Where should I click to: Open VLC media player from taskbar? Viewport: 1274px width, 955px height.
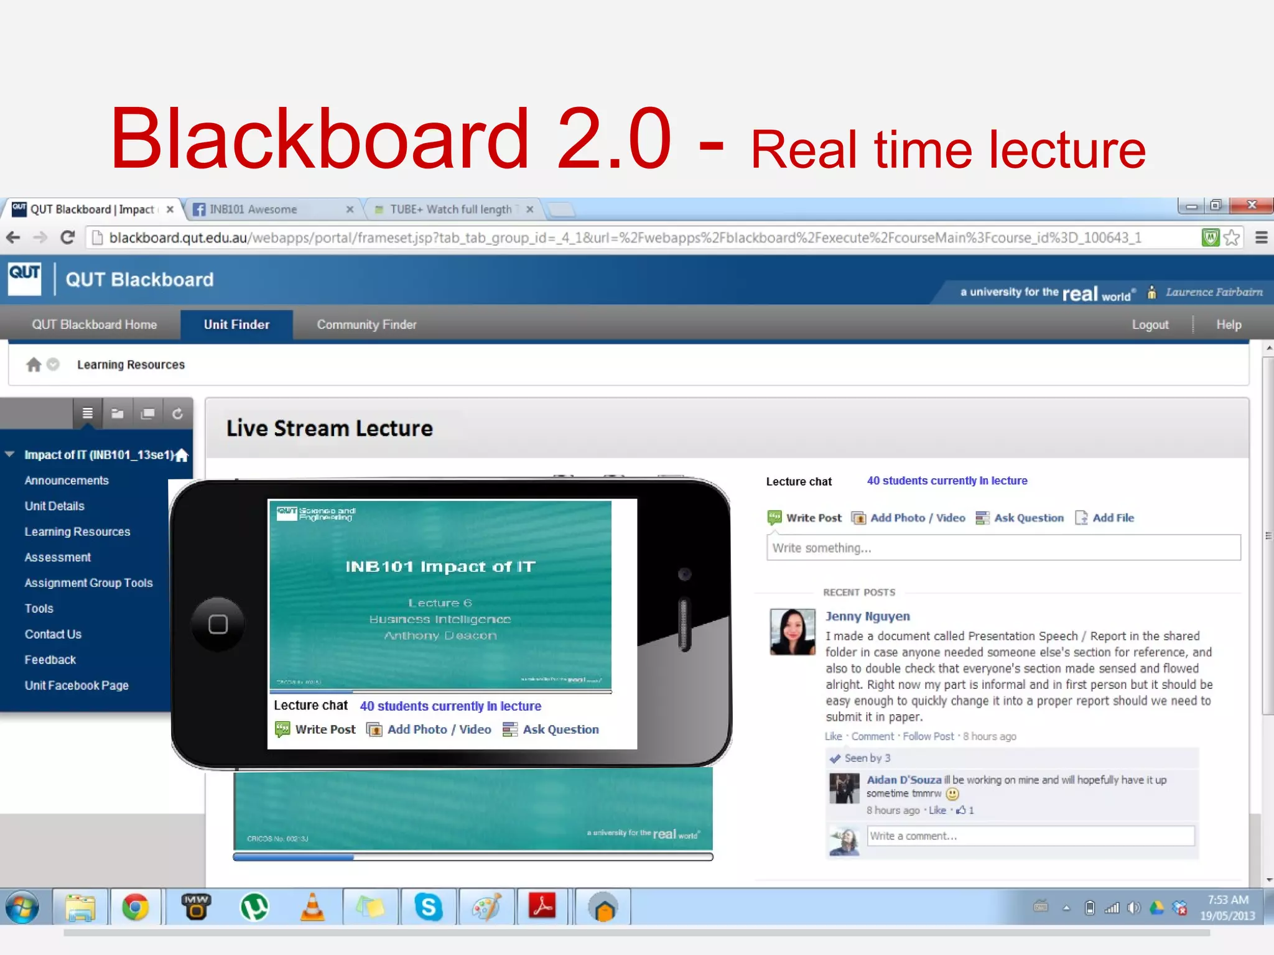312,908
